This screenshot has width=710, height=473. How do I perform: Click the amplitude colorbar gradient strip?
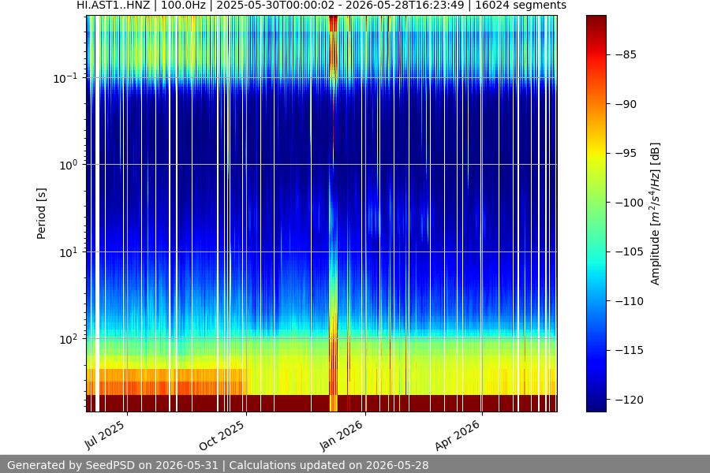pos(596,214)
